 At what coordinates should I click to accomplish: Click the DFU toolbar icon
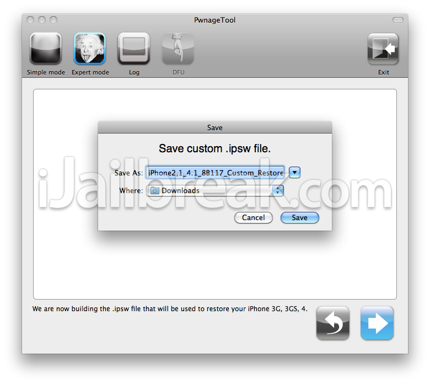(x=178, y=49)
